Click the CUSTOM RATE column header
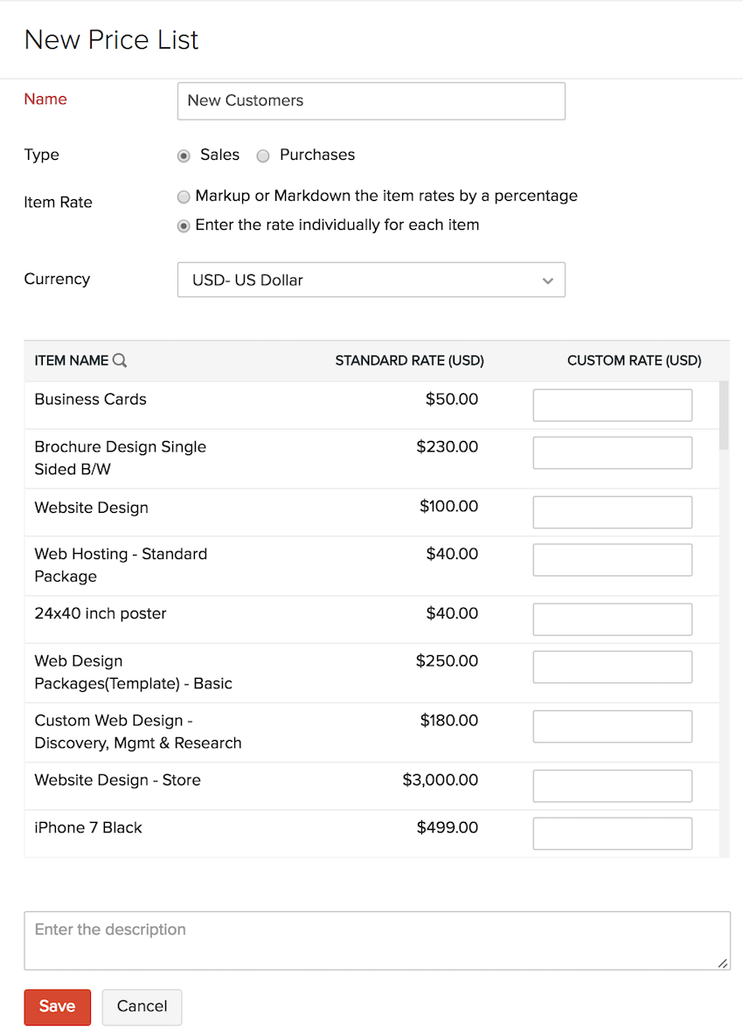This screenshot has width=743, height=1030. [x=635, y=360]
